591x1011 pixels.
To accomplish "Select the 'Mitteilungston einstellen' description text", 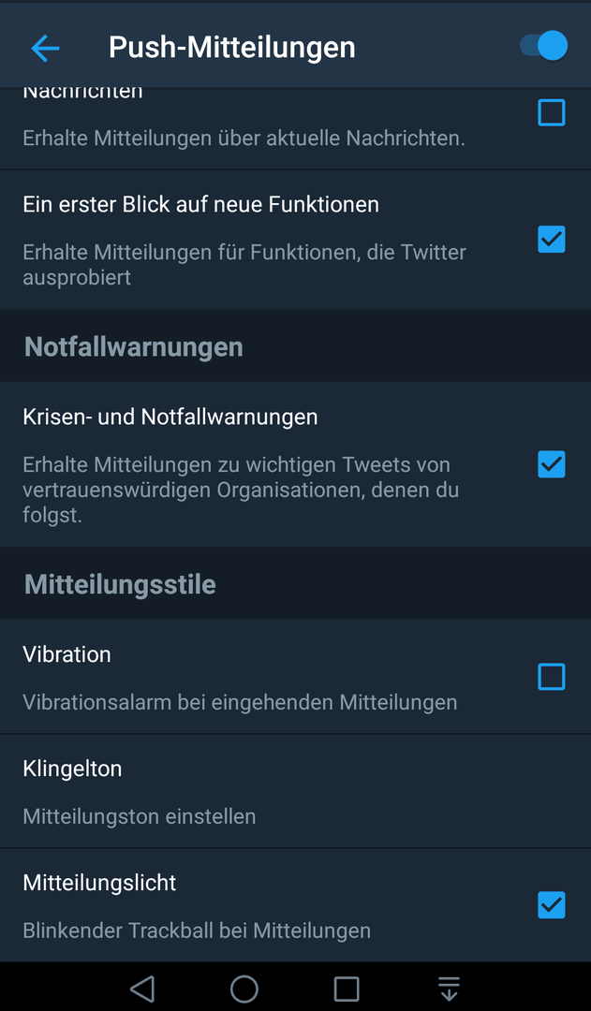I will click(140, 817).
